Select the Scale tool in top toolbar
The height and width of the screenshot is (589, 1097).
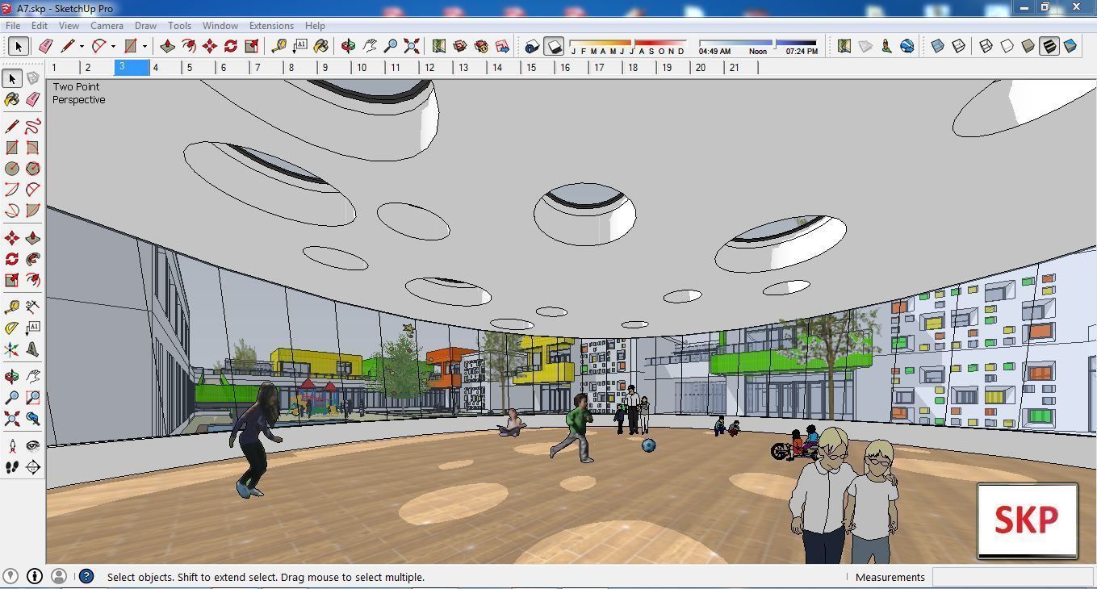252,46
